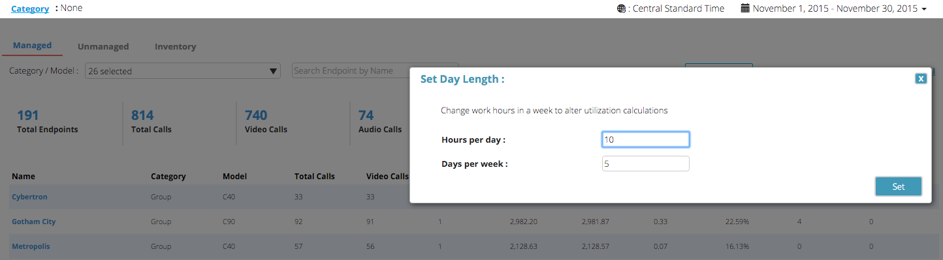Switch to the Inventory tab
This screenshot has height=260, width=943.
[175, 46]
